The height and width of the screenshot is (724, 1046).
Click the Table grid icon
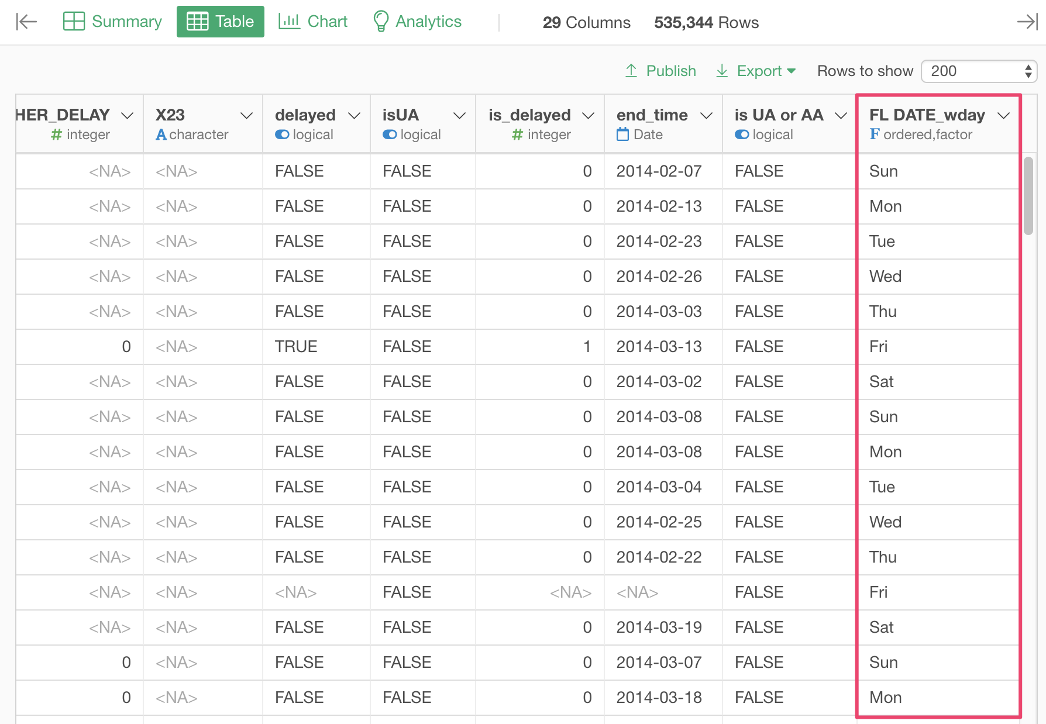tap(197, 22)
